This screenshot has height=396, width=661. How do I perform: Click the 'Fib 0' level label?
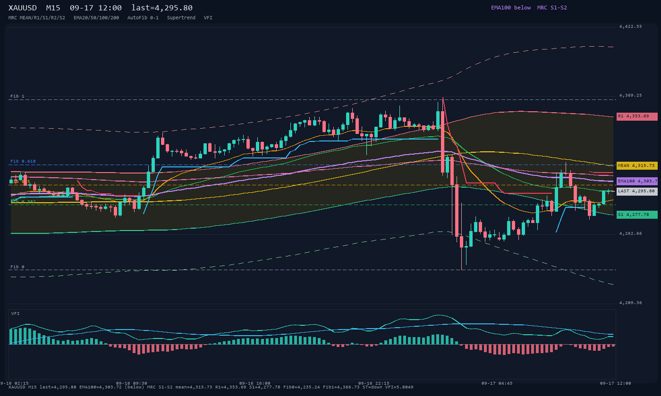tap(17, 267)
